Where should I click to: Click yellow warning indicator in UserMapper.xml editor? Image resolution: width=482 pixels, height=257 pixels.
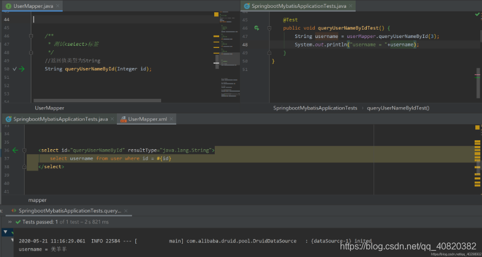[478, 127]
